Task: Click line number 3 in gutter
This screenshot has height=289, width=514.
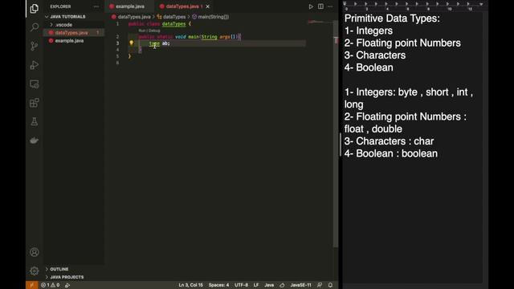Action: point(118,43)
